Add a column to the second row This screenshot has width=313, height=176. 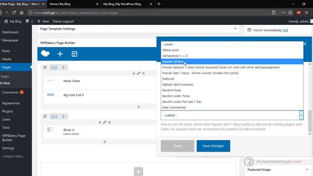63,116
